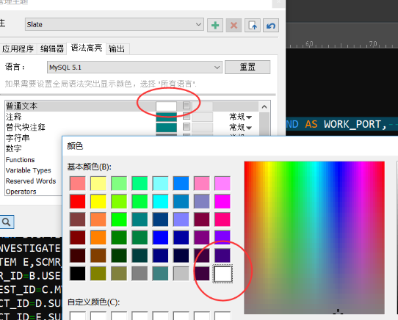Click the white foreground swatch for 普通文本
The width and height of the screenshot is (398, 320).
(166, 106)
